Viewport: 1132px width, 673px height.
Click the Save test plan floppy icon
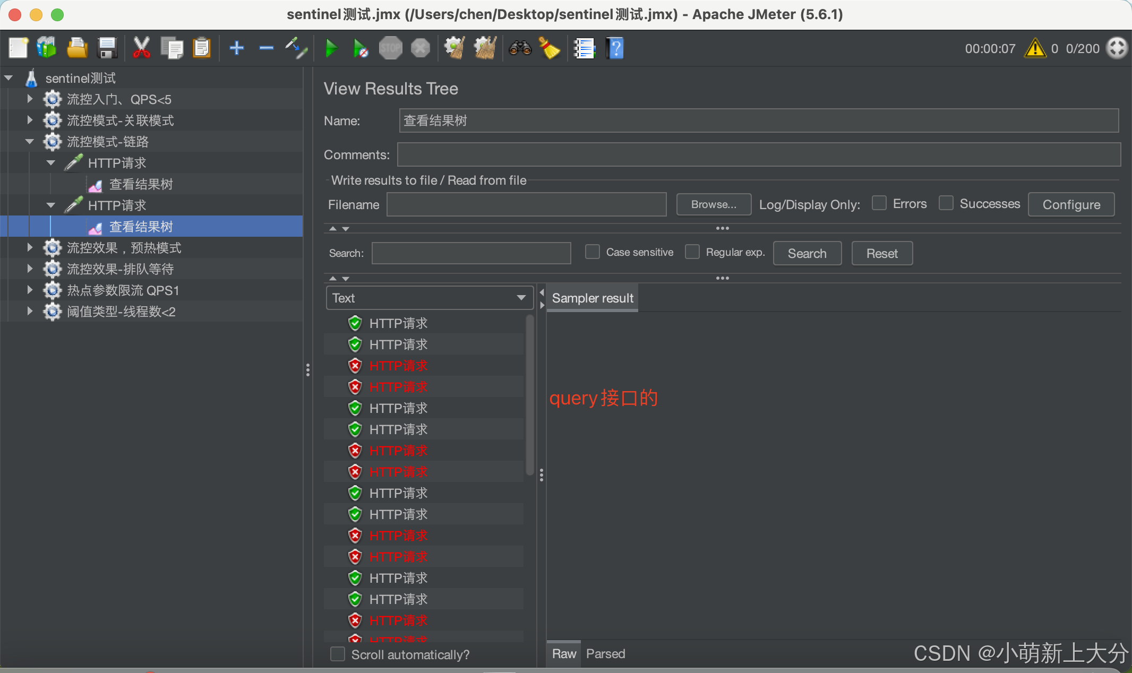(x=107, y=48)
